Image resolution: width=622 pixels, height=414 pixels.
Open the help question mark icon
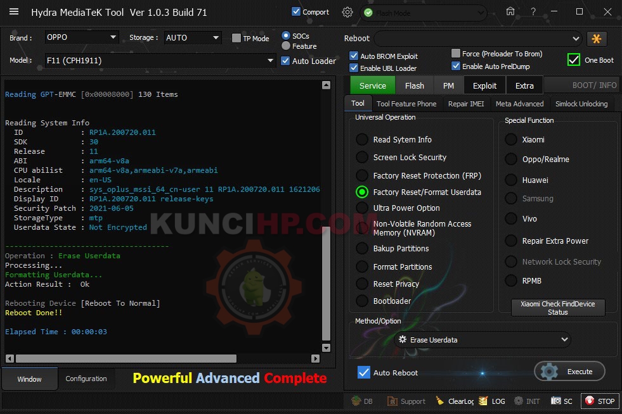(x=533, y=12)
